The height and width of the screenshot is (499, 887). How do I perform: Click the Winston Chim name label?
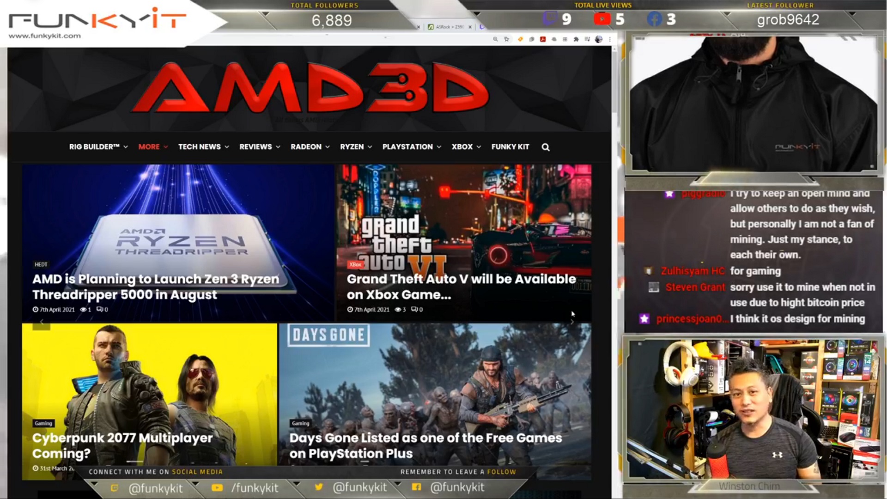click(x=749, y=486)
